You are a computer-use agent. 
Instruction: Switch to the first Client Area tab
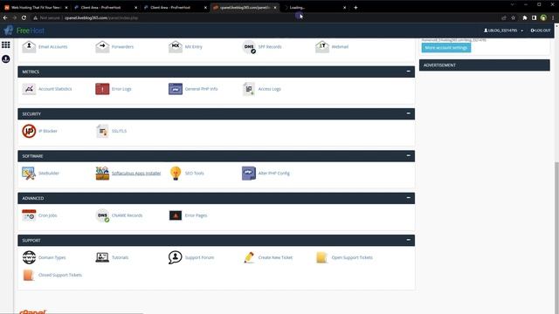[x=105, y=8]
